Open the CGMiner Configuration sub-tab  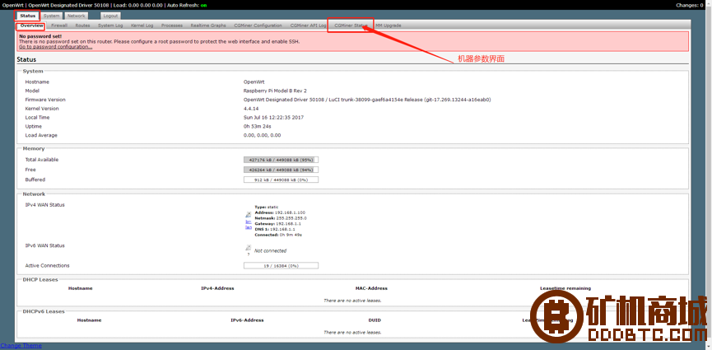258,26
